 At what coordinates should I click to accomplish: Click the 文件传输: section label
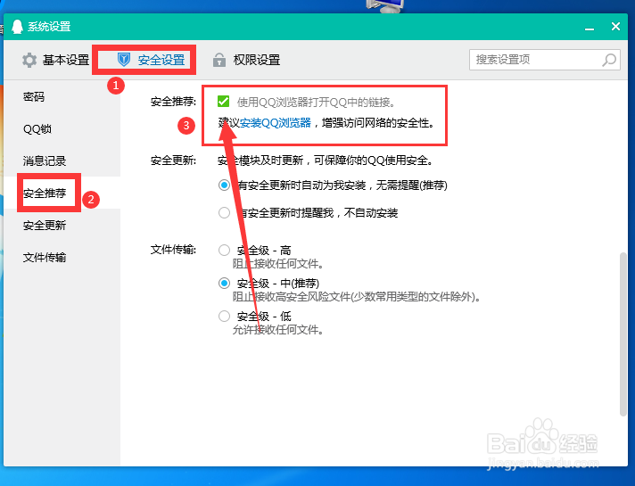173,250
